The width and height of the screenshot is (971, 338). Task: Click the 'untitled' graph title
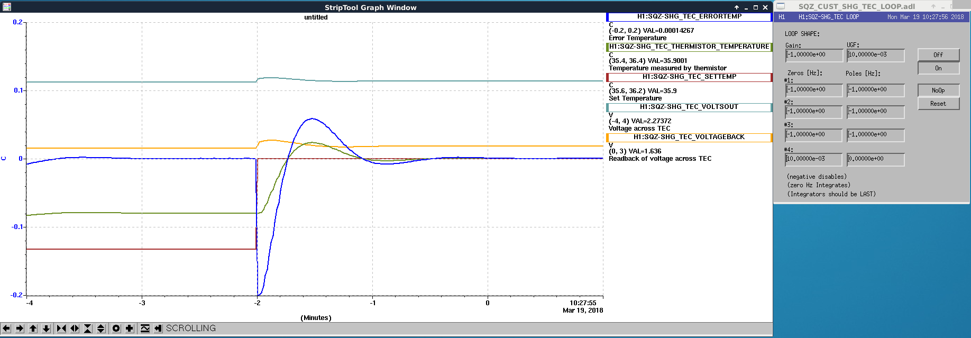(316, 17)
